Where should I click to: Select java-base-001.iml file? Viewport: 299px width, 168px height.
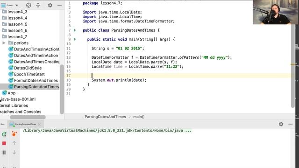click(18, 99)
